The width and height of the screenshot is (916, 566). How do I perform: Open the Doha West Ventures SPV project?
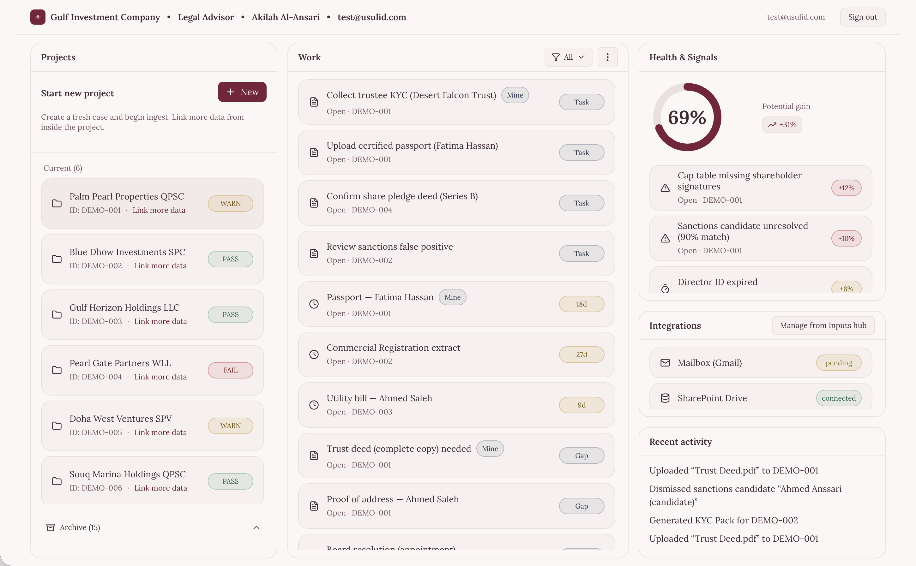121,419
